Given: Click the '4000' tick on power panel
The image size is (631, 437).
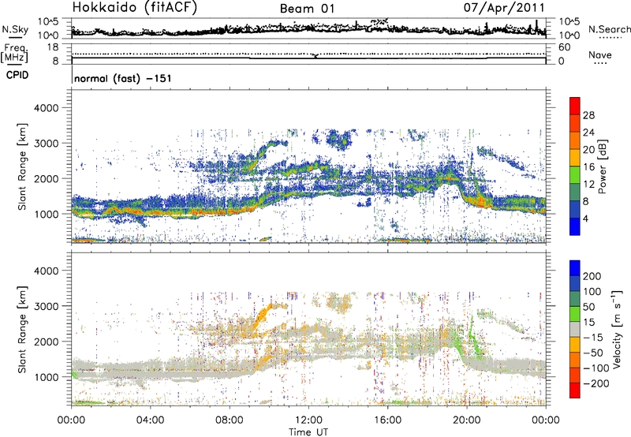Looking at the screenshot, I should click(x=46, y=108).
